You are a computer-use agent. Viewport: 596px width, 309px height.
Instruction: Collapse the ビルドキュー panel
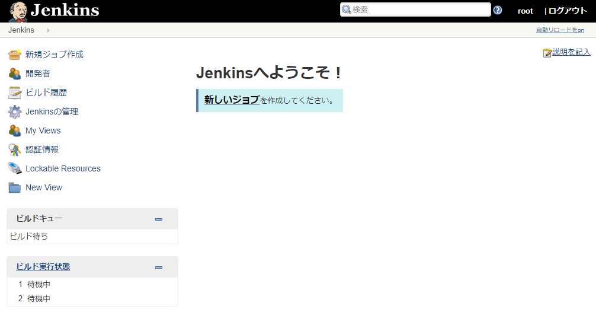point(159,219)
